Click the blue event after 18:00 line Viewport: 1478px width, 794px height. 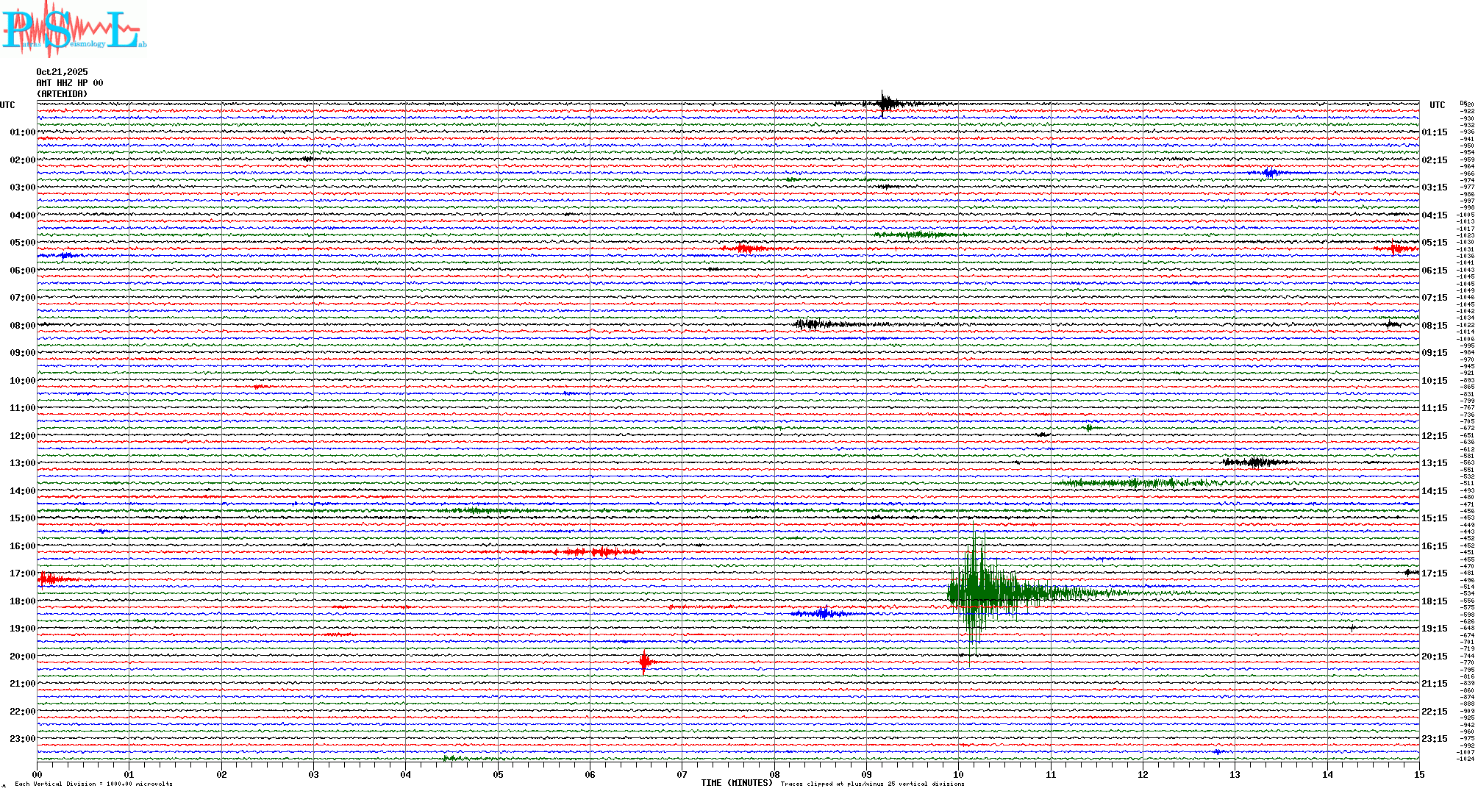click(824, 612)
